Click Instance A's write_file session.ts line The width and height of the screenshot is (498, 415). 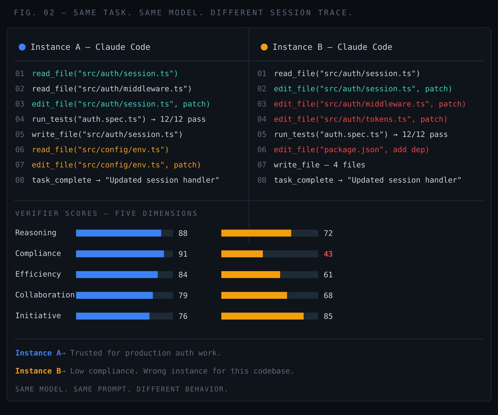pos(107,134)
